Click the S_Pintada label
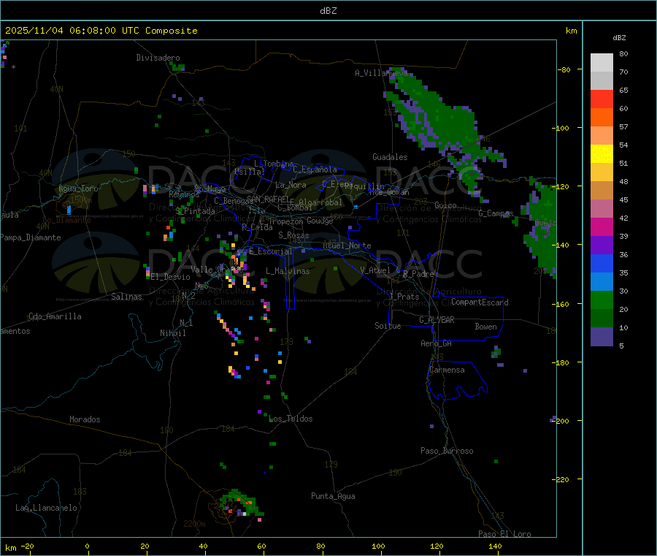This screenshot has height=556, width=657. pyautogui.click(x=195, y=211)
